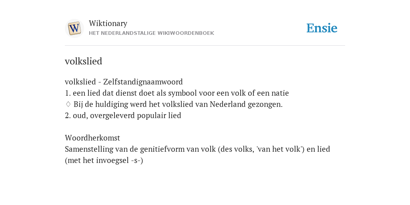Click definition 1 about symbool voor een volk
410x205 pixels.
click(x=177, y=93)
